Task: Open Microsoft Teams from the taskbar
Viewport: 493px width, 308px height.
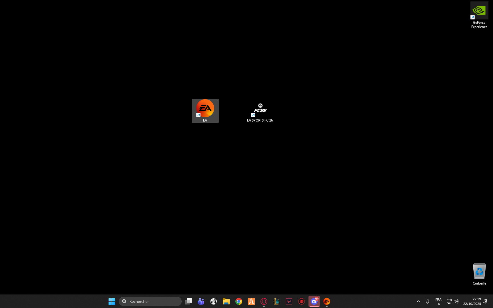Action: [201, 301]
